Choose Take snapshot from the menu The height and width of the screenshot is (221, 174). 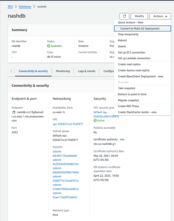point(127,88)
